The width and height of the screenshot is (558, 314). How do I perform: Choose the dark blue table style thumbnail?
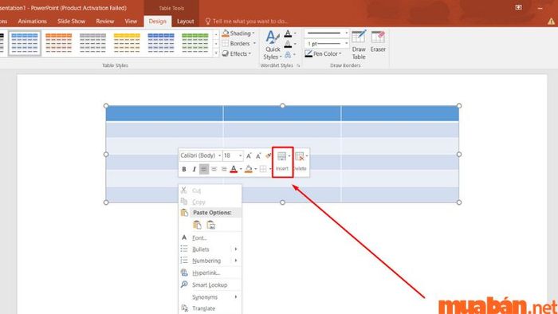(x=161, y=43)
